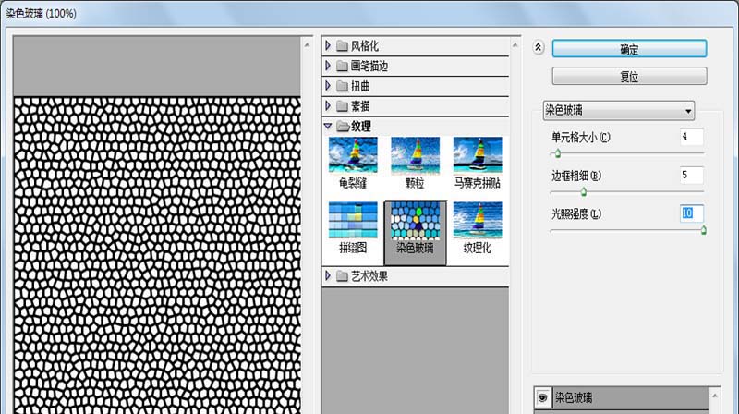
Task: Click the 边框粗细 slider handle
Action: pos(584,191)
